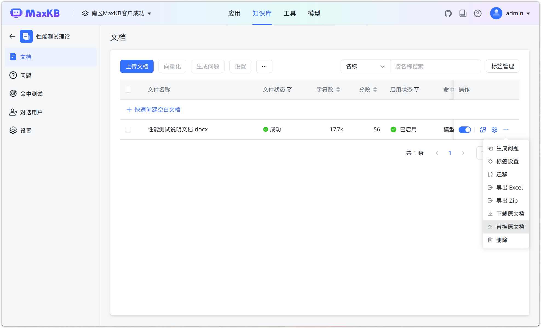The height and width of the screenshot is (328, 541).
Task: Open the MaxKB GitHub repository link icon
Action: point(448,13)
